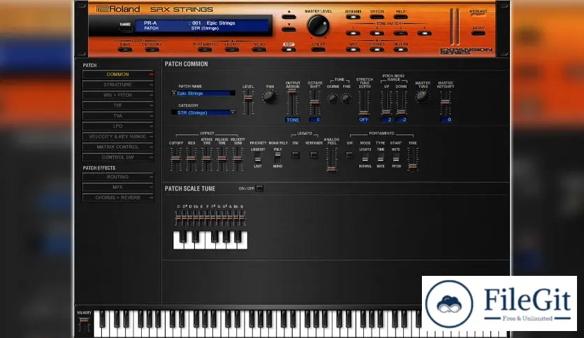584x338 pixels.
Task: Enable the Legato RETRIGGER checkbox
Action: click(x=314, y=155)
